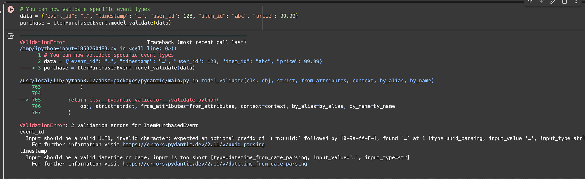Screen dimensions: 585x179
Task: Click the output actions icon beside the traceback
Action: tap(11, 36)
